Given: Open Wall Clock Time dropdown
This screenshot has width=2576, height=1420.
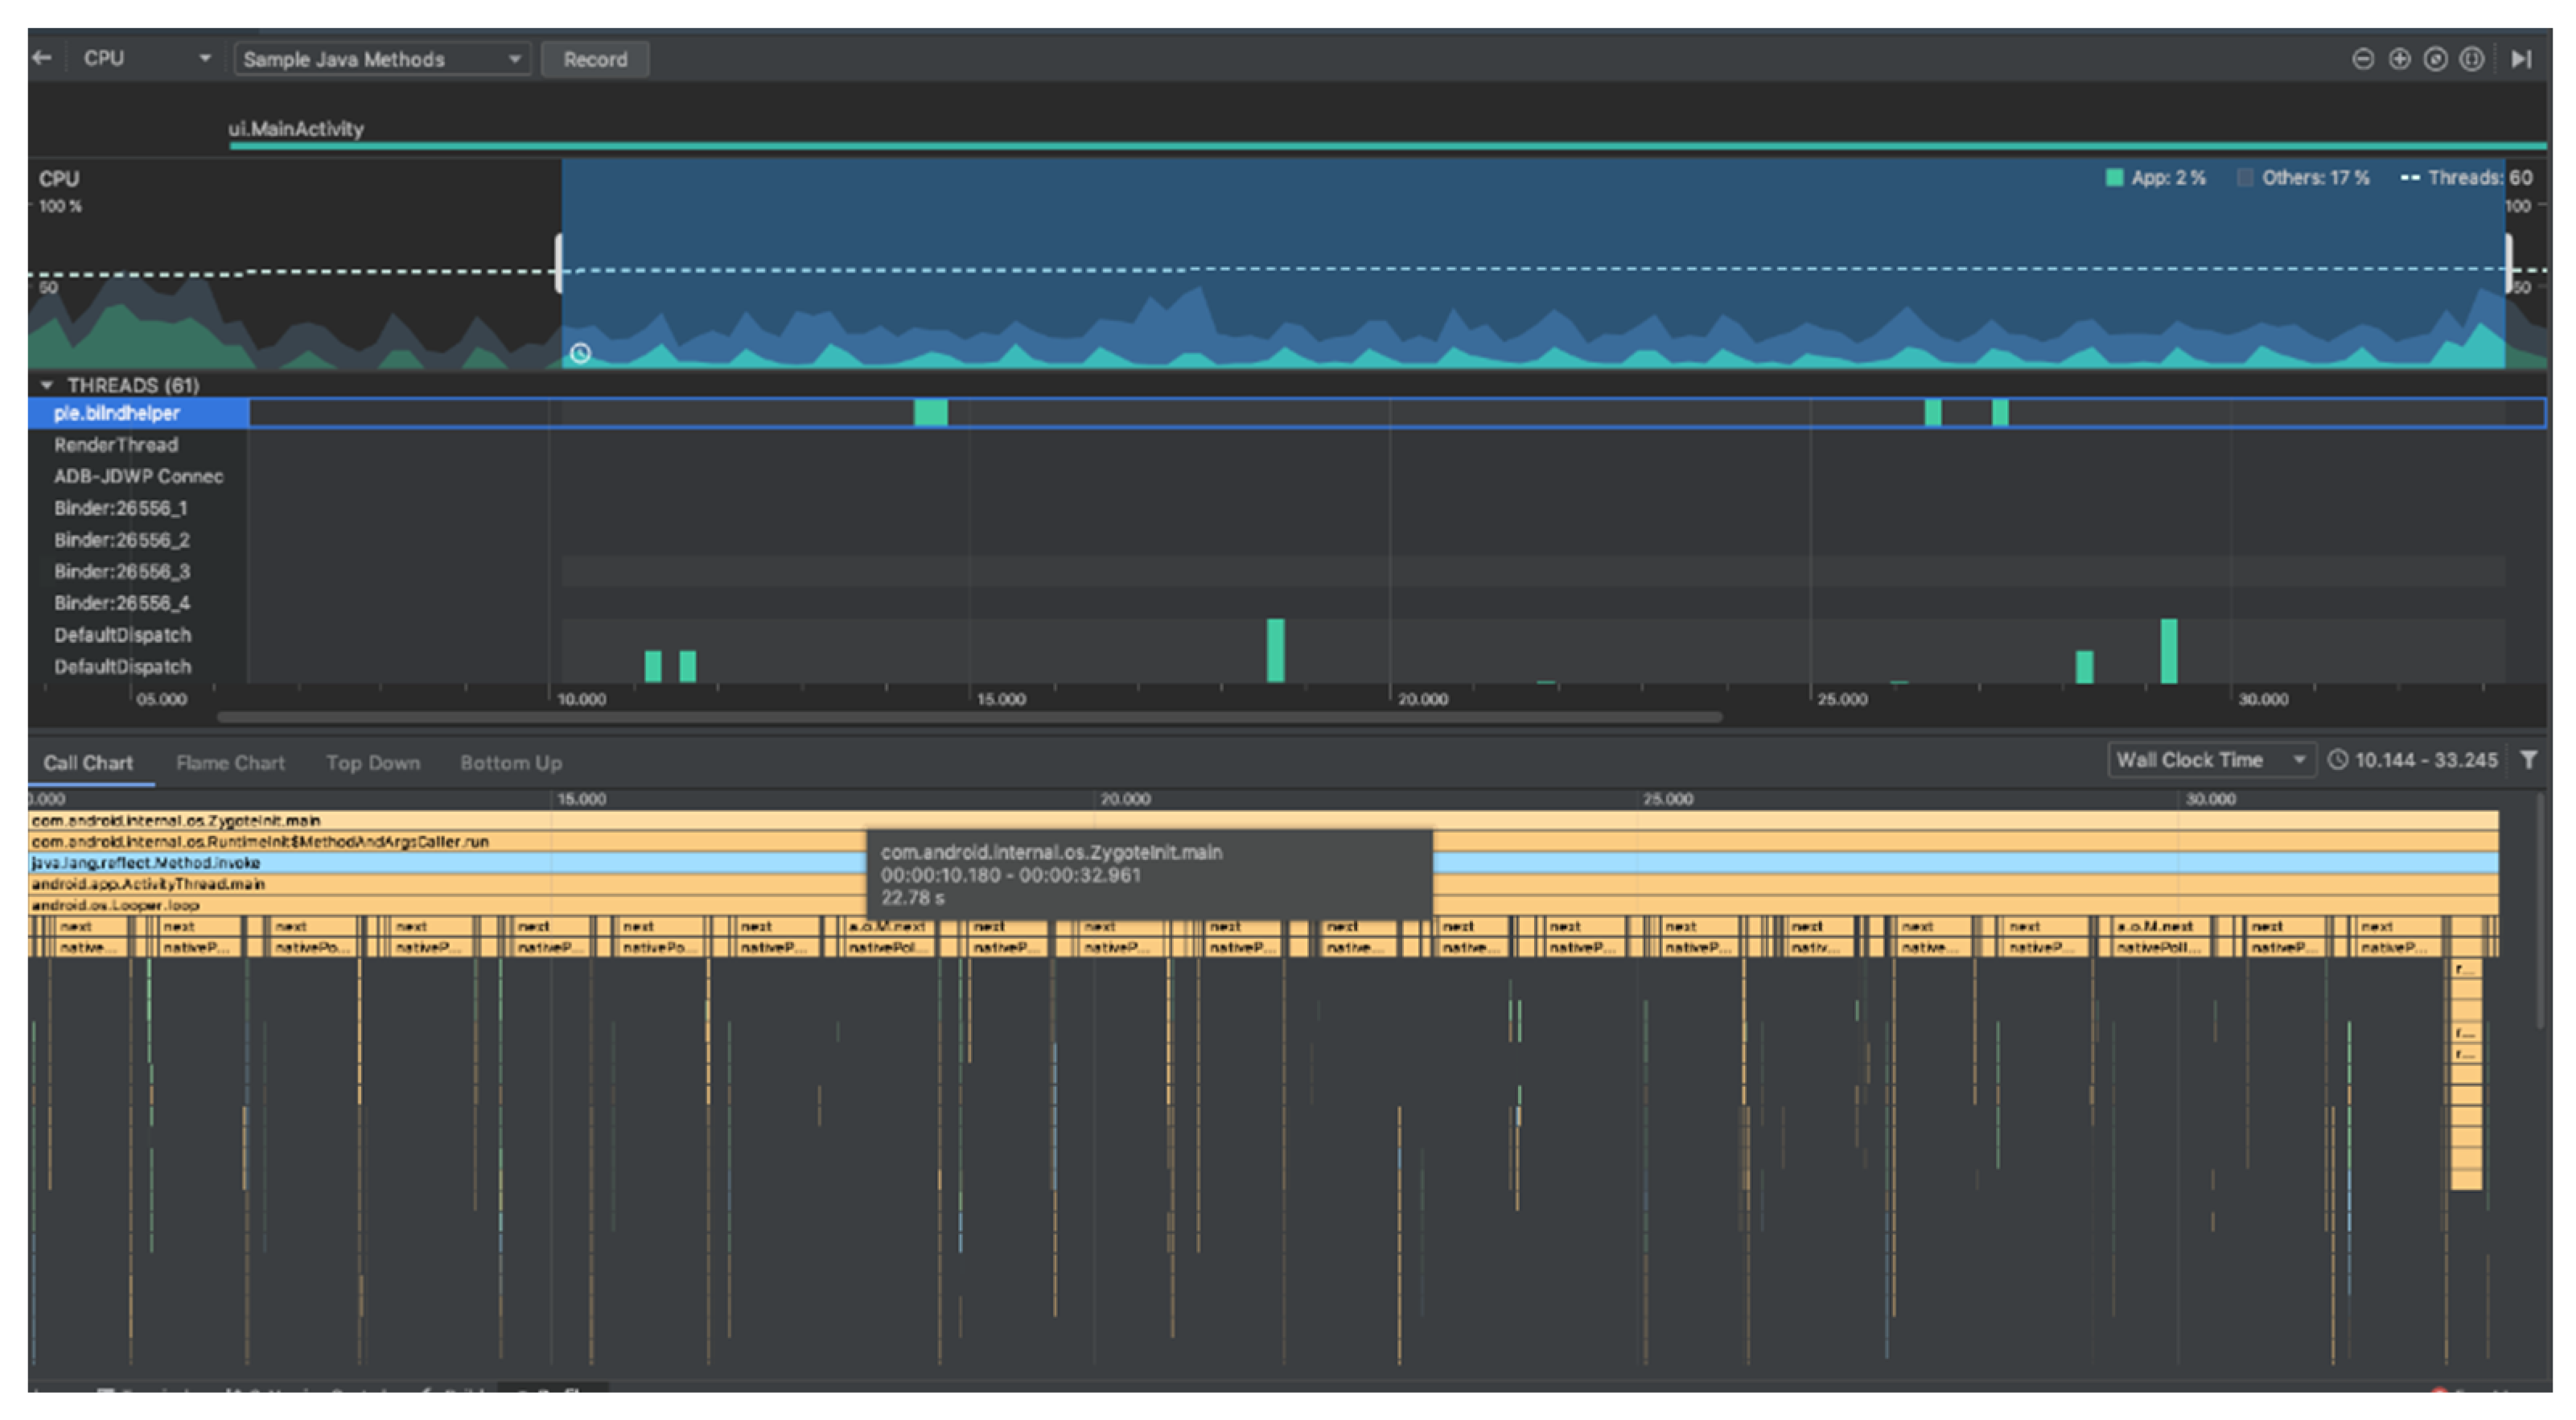Looking at the screenshot, I should click(x=2209, y=760).
